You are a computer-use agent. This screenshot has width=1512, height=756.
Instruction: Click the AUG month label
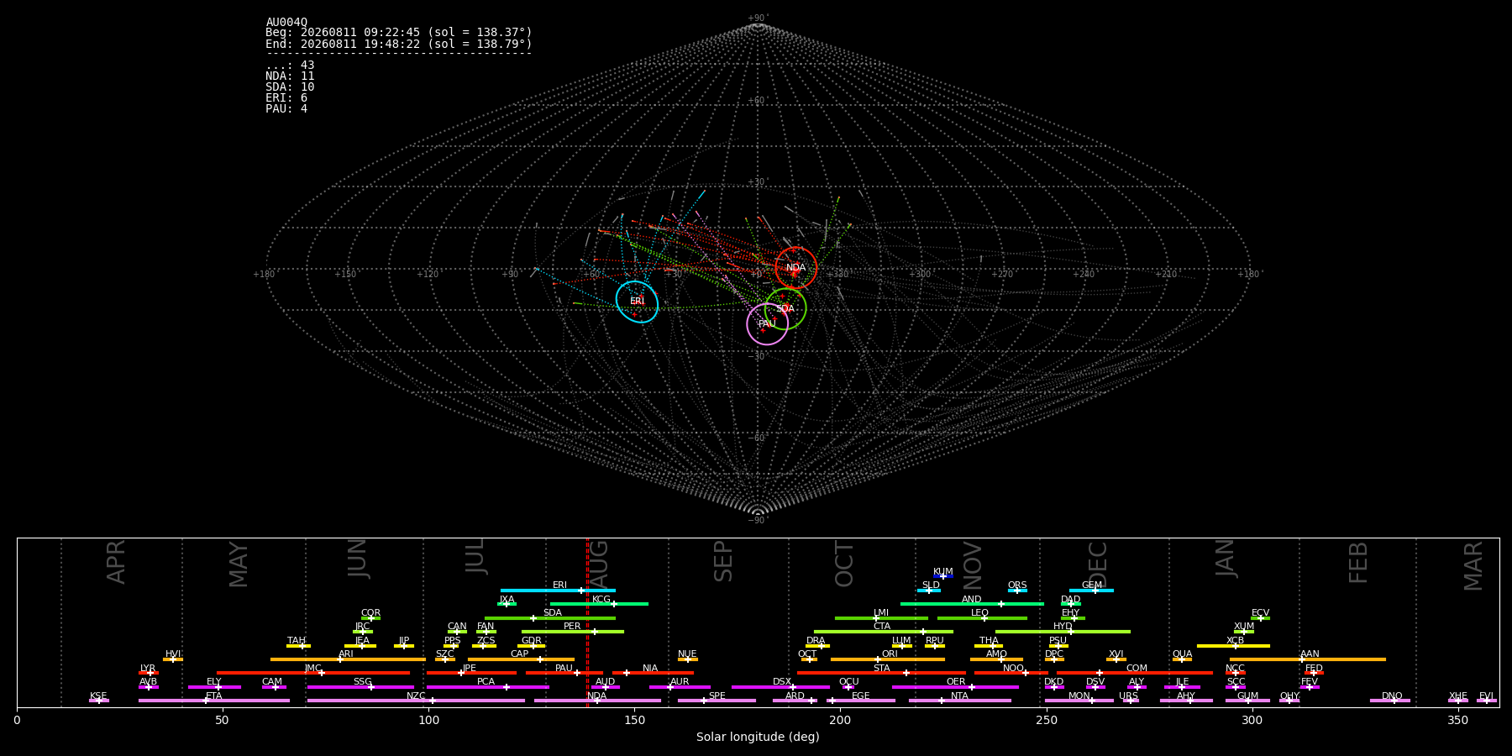[x=599, y=565]
